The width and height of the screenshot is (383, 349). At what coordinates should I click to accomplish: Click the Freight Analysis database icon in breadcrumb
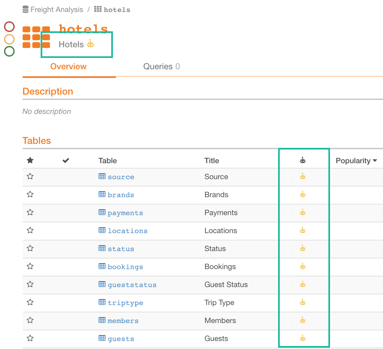point(25,9)
